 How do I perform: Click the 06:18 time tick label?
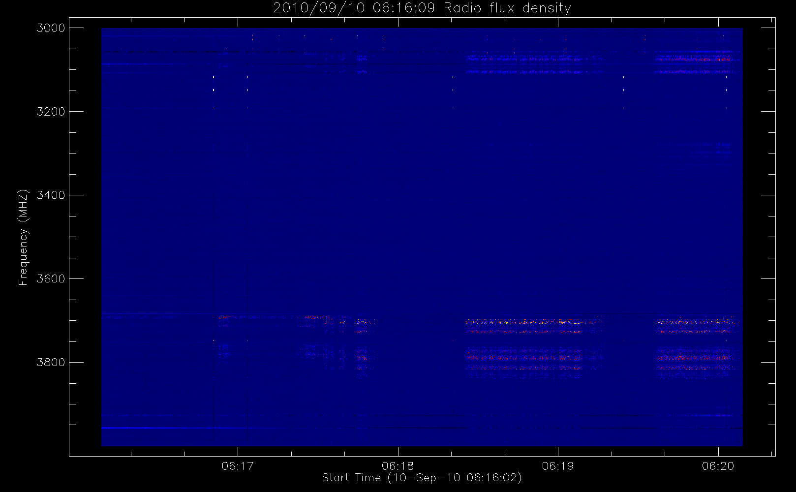398,466
